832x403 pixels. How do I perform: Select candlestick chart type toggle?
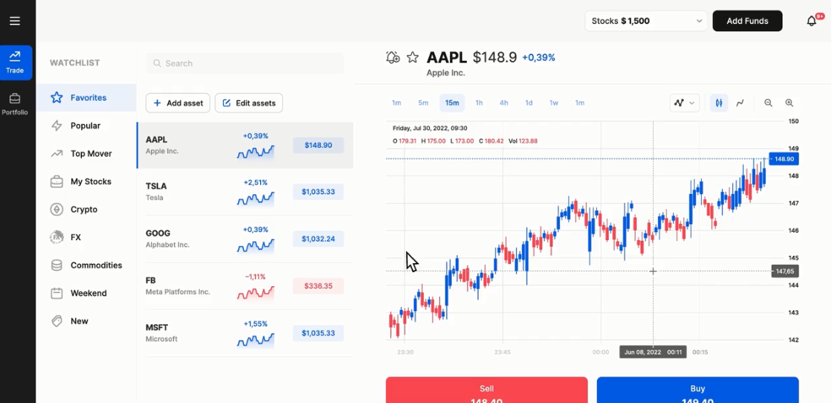(x=719, y=103)
